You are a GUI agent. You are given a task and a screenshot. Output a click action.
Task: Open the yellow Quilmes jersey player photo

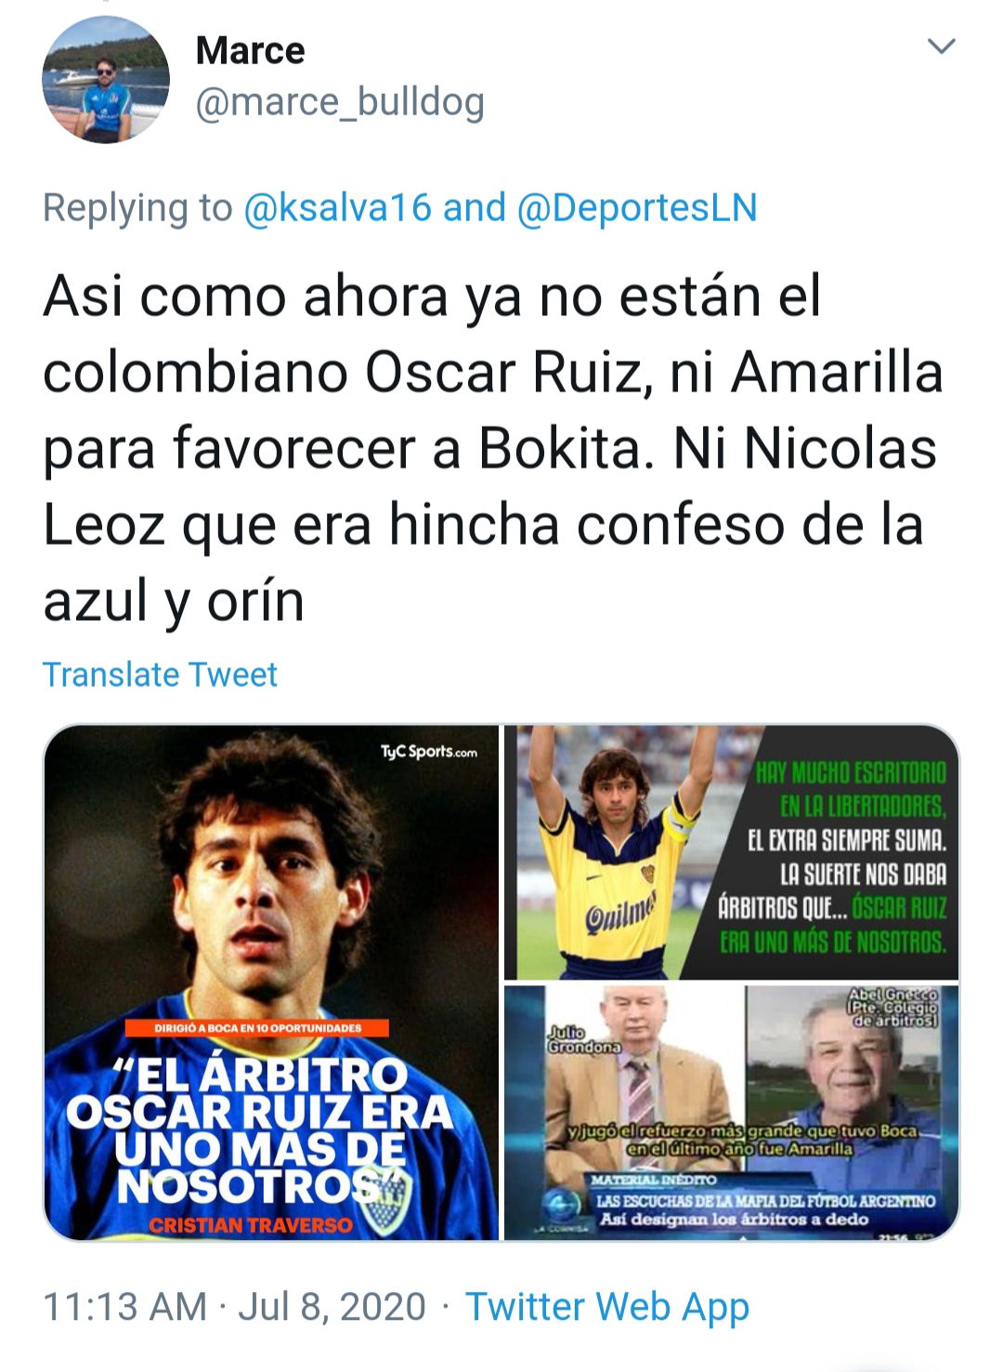coord(732,852)
